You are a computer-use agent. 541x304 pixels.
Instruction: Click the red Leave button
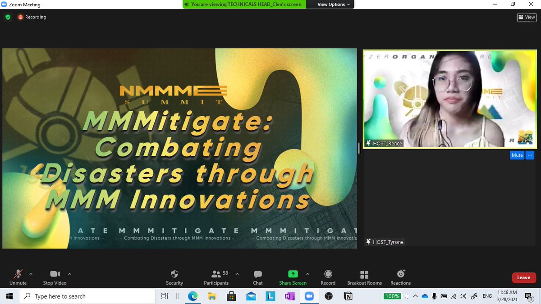click(x=524, y=277)
